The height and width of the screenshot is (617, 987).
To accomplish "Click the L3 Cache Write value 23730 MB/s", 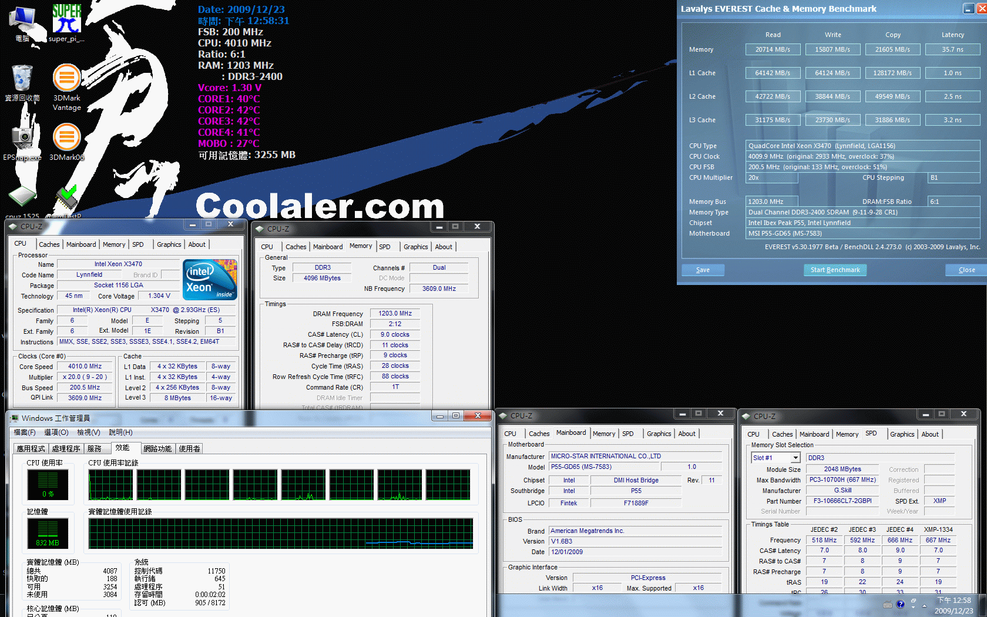I will [833, 120].
